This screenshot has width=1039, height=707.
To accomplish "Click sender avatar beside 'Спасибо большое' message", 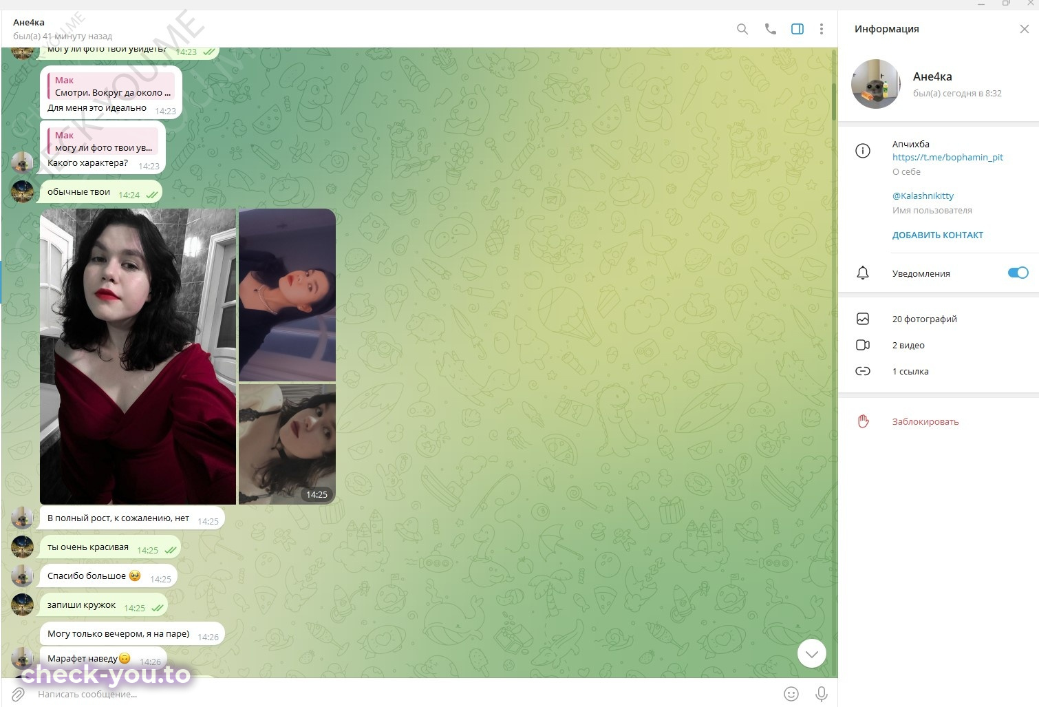I will point(23,576).
